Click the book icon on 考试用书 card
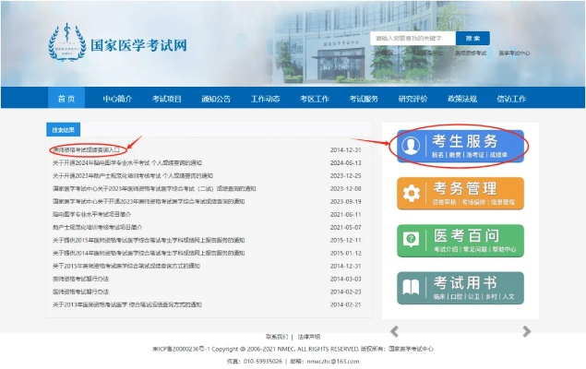Screen dimensions: 586x369 point(411,288)
